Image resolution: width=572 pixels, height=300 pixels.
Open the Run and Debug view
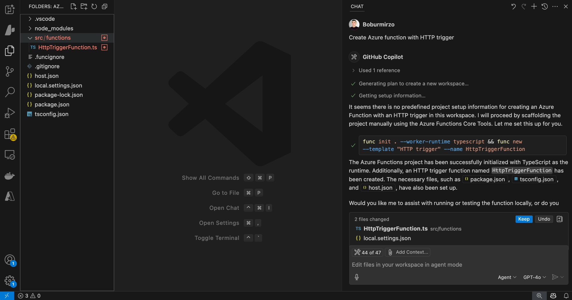10,113
